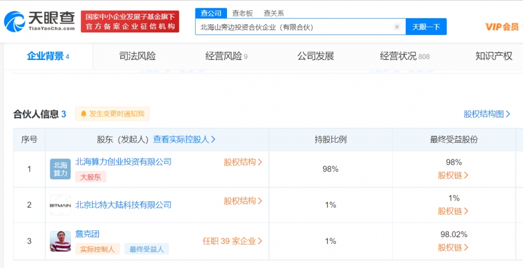This screenshot has height=268, width=523.
Task: Click the bell icon in the change-notify button
Action: coord(83,114)
